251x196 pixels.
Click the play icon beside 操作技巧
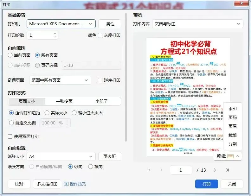(x=66, y=184)
